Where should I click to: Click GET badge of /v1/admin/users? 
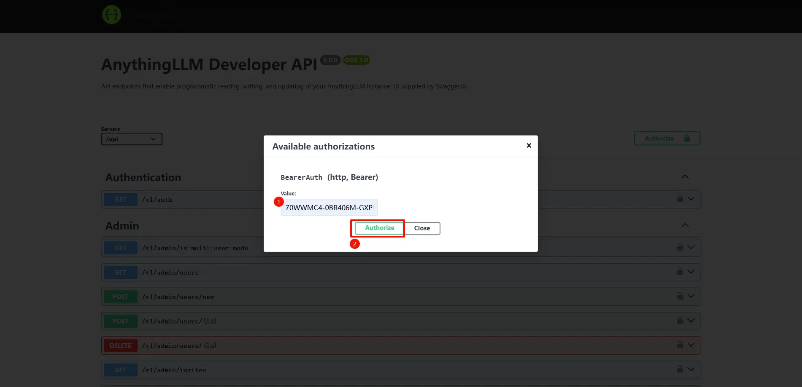pos(121,272)
